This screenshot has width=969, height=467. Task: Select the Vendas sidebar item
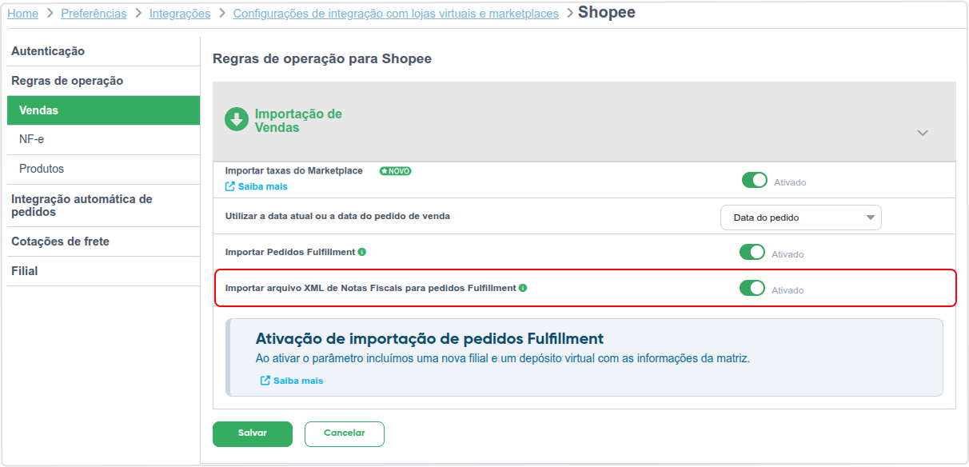point(103,110)
